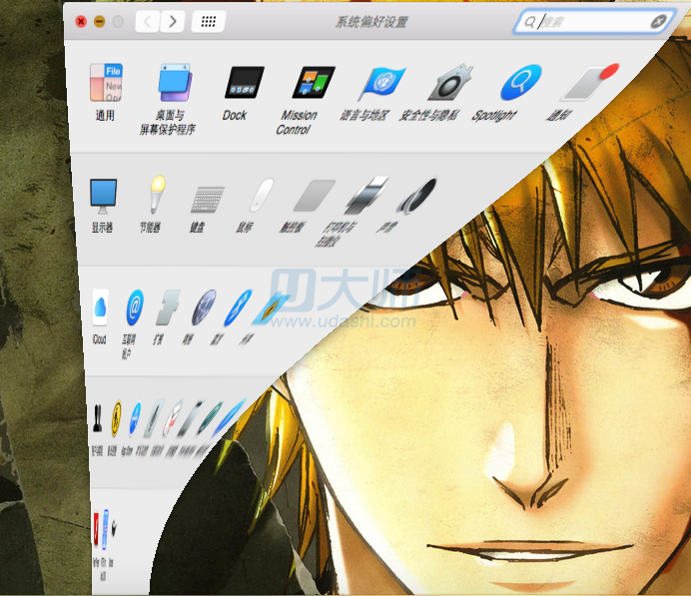Open Displays (显示器) settings
The width and height of the screenshot is (691, 596).
[x=103, y=195]
